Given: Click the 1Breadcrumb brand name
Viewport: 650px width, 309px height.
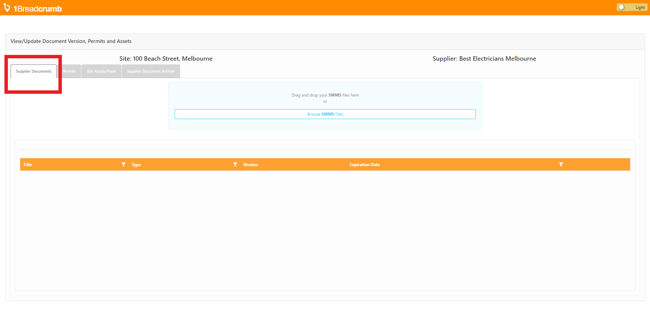Looking at the screenshot, I should (38, 8).
